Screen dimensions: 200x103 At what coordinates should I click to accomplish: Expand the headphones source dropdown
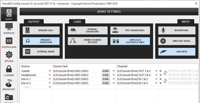(x=50, y=75)
